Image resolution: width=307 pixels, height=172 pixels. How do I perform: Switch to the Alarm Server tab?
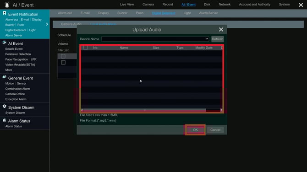208,13
